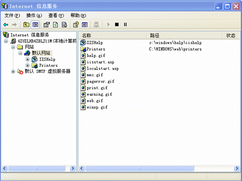Click the 状态 column header
This screenshot has height=181, width=242.
231,35
